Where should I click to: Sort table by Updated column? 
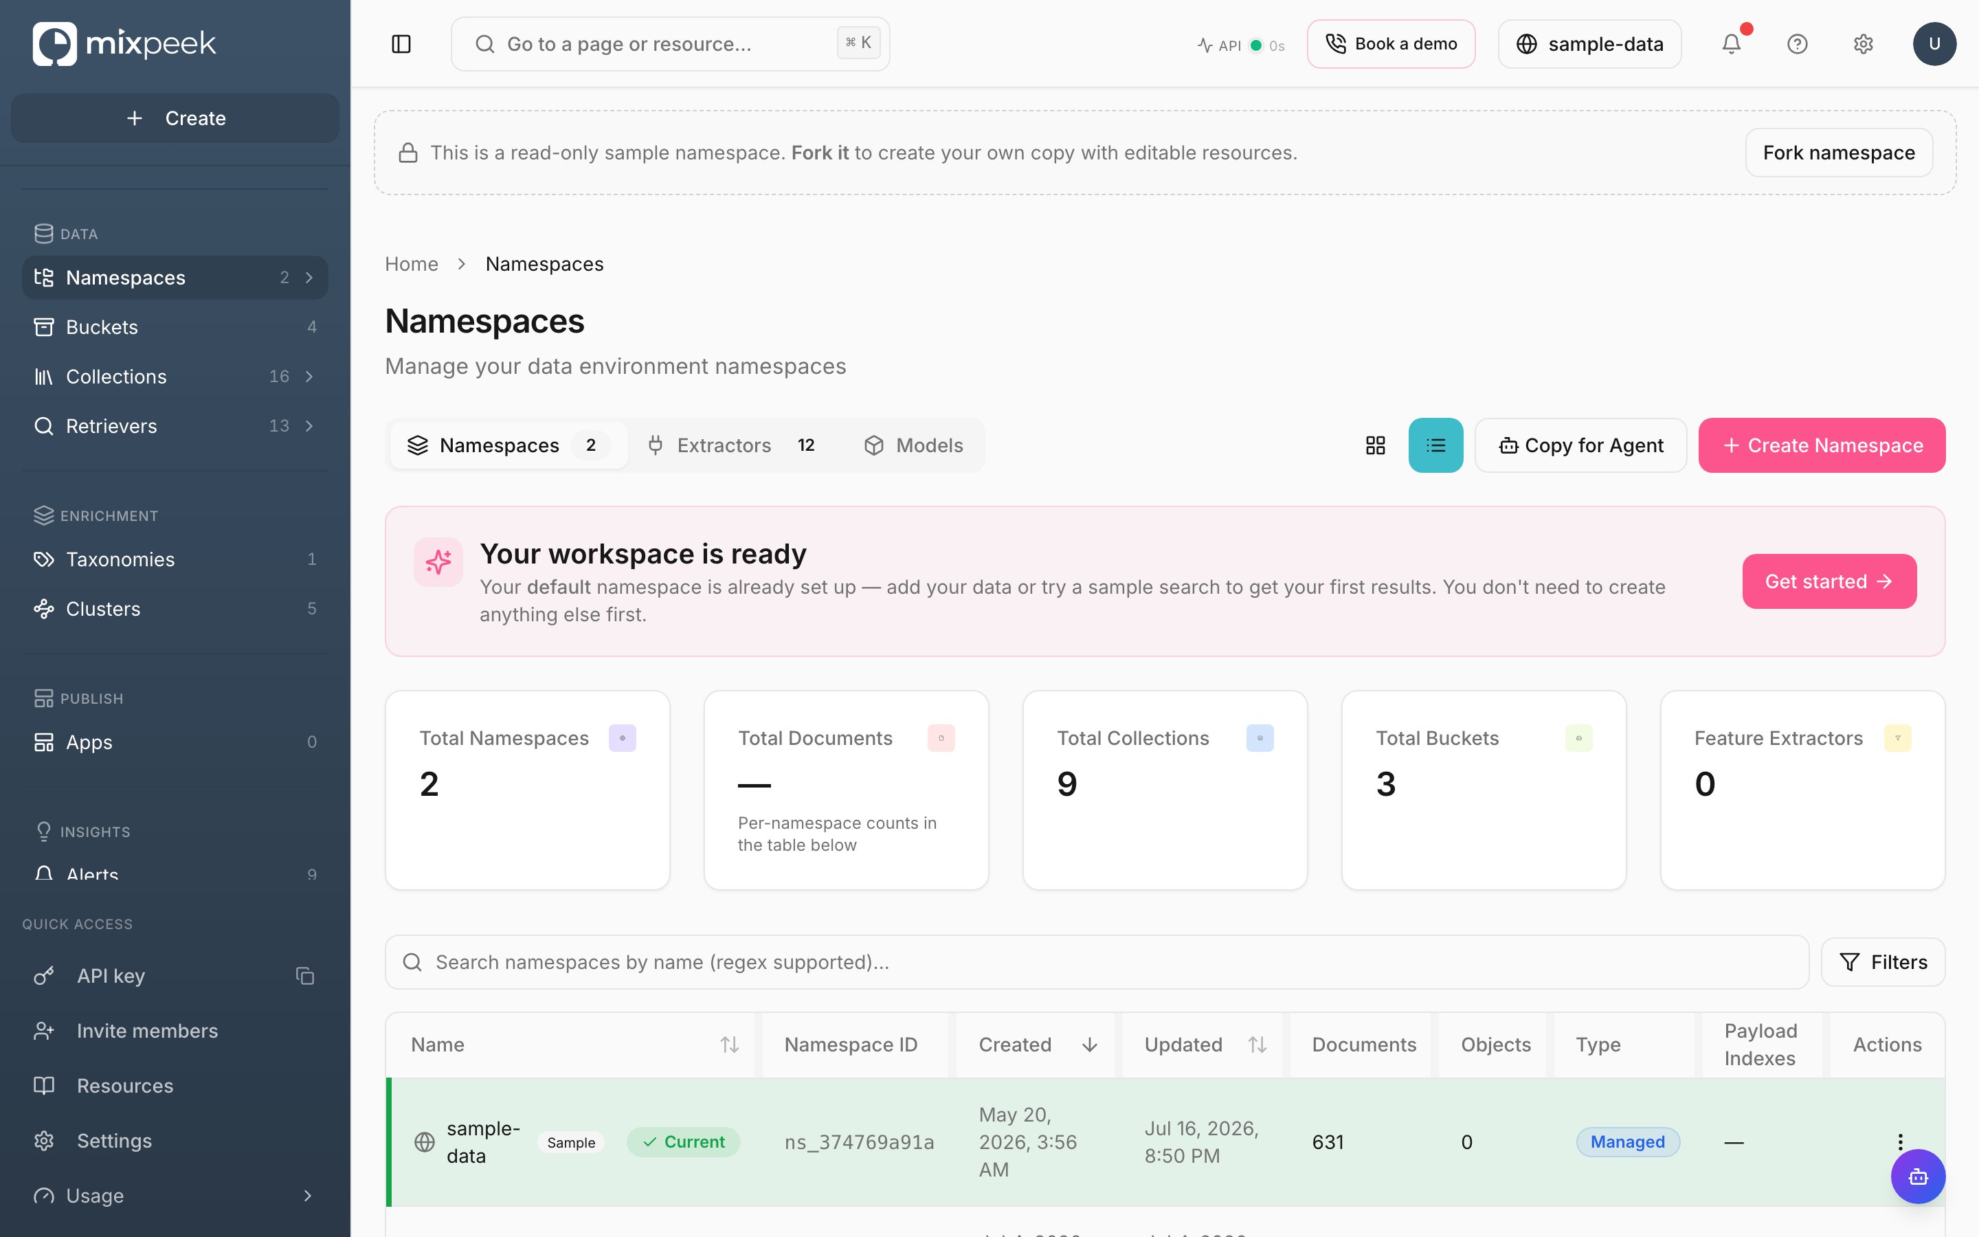(1257, 1045)
